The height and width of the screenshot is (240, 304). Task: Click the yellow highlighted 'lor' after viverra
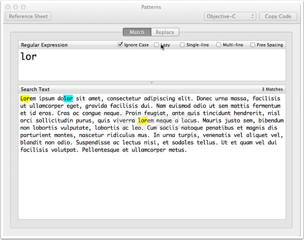click(x=142, y=120)
